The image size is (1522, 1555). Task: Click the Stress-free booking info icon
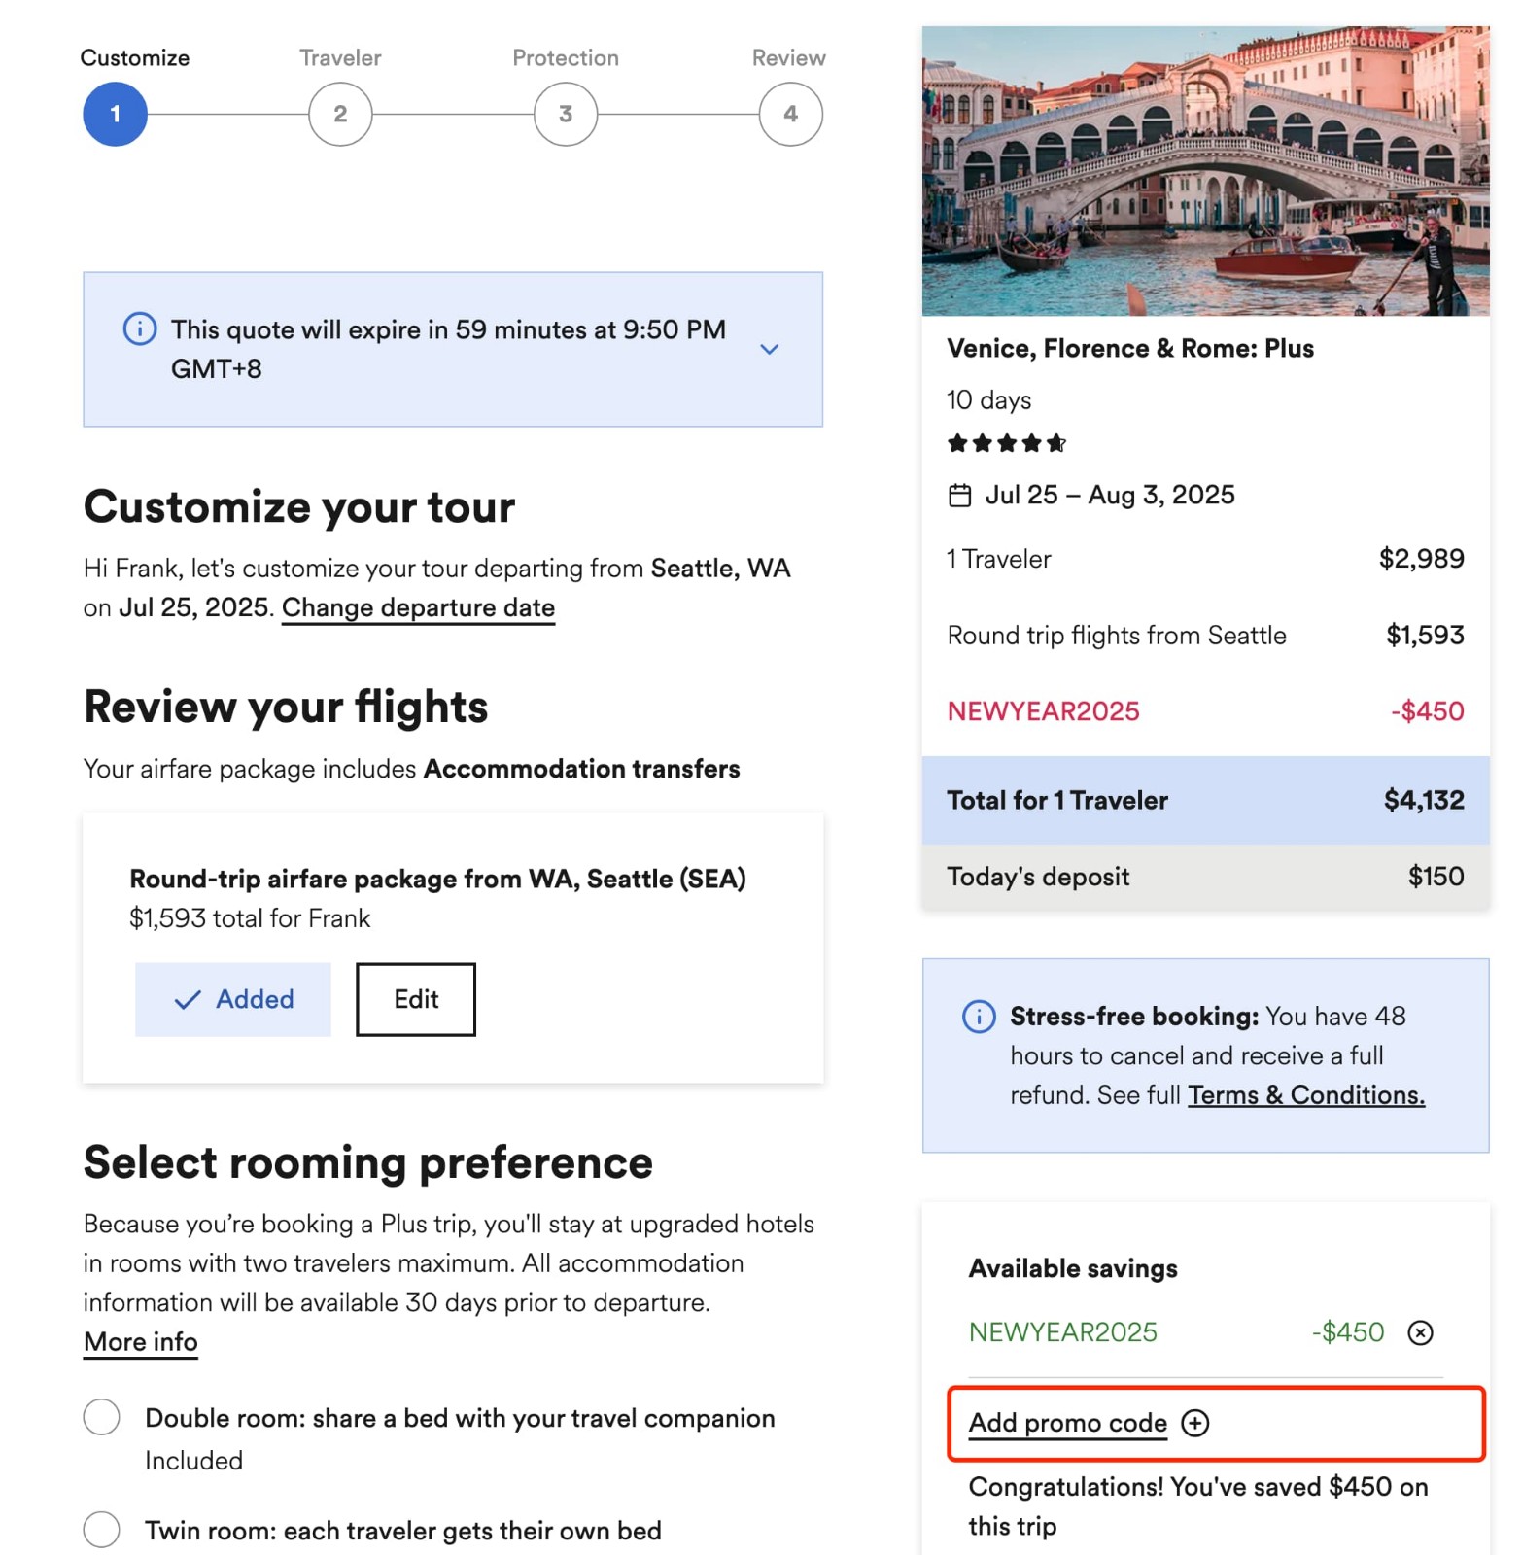(x=978, y=1017)
